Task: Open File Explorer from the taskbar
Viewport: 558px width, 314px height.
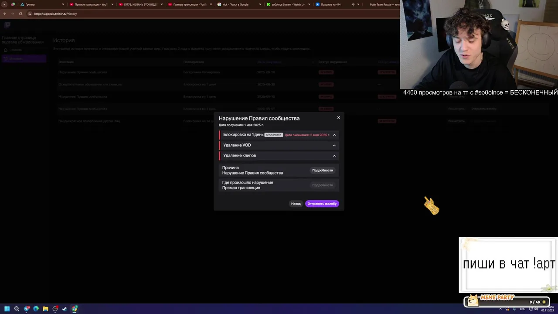Action: pyautogui.click(x=45, y=309)
